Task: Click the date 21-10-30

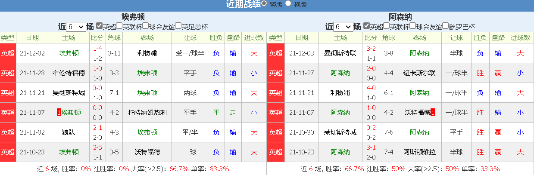Action: [x=301, y=132]
